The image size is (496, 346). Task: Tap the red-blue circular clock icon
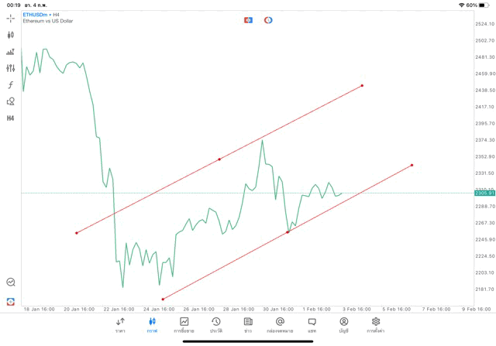268,20
